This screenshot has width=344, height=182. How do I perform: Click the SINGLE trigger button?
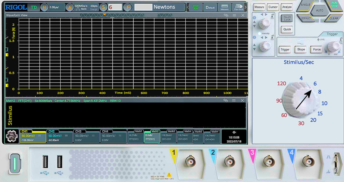[306, 5]
